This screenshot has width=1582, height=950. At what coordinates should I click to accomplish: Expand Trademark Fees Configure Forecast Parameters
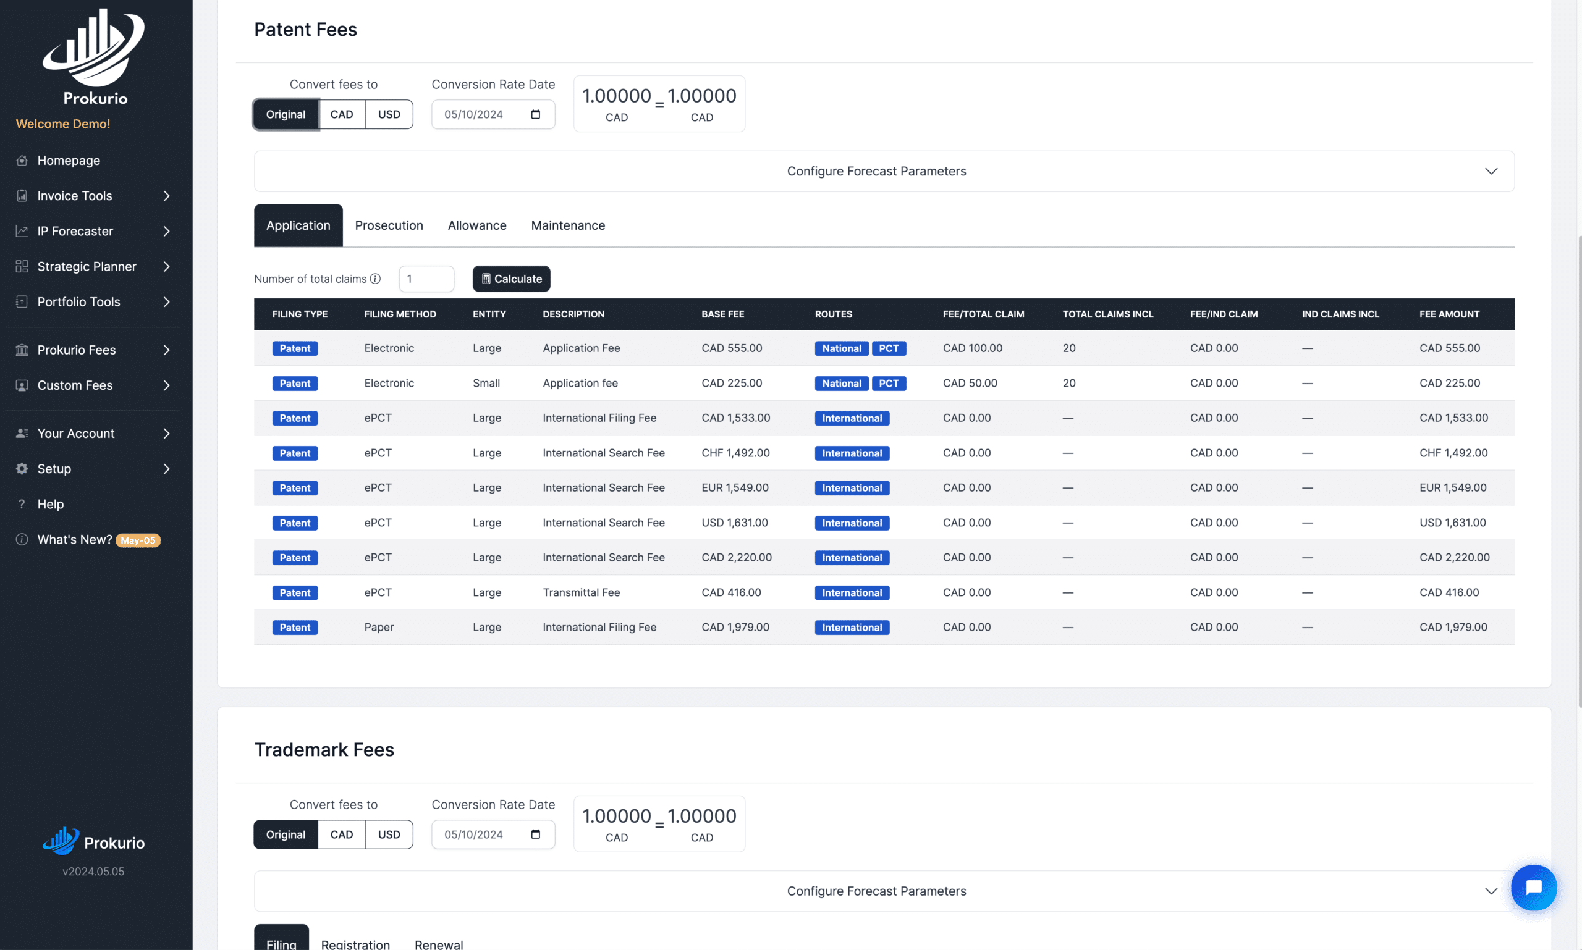click(884, 891)
